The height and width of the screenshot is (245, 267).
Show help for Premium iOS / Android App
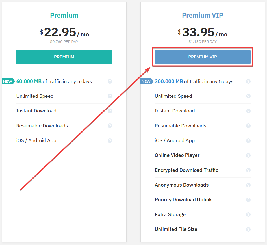coord(110,141)
